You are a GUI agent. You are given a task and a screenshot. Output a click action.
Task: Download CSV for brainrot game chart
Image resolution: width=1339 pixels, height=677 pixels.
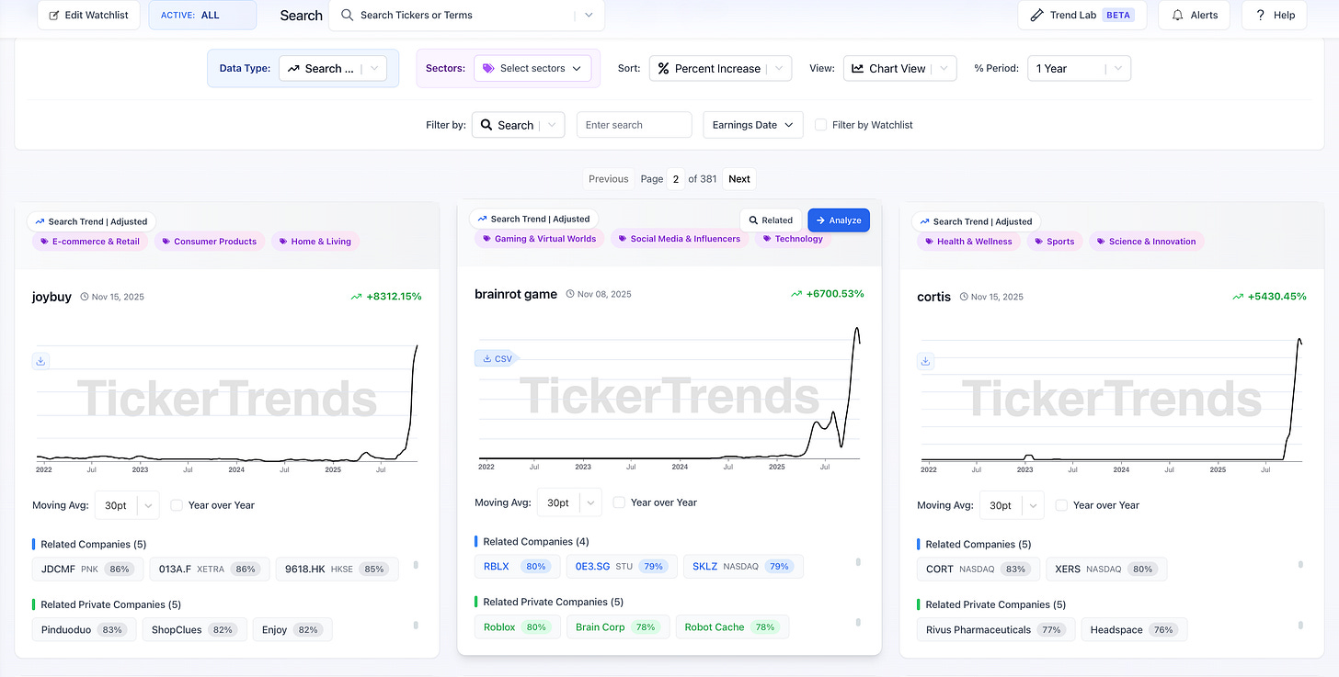click(x=498, y=358)
